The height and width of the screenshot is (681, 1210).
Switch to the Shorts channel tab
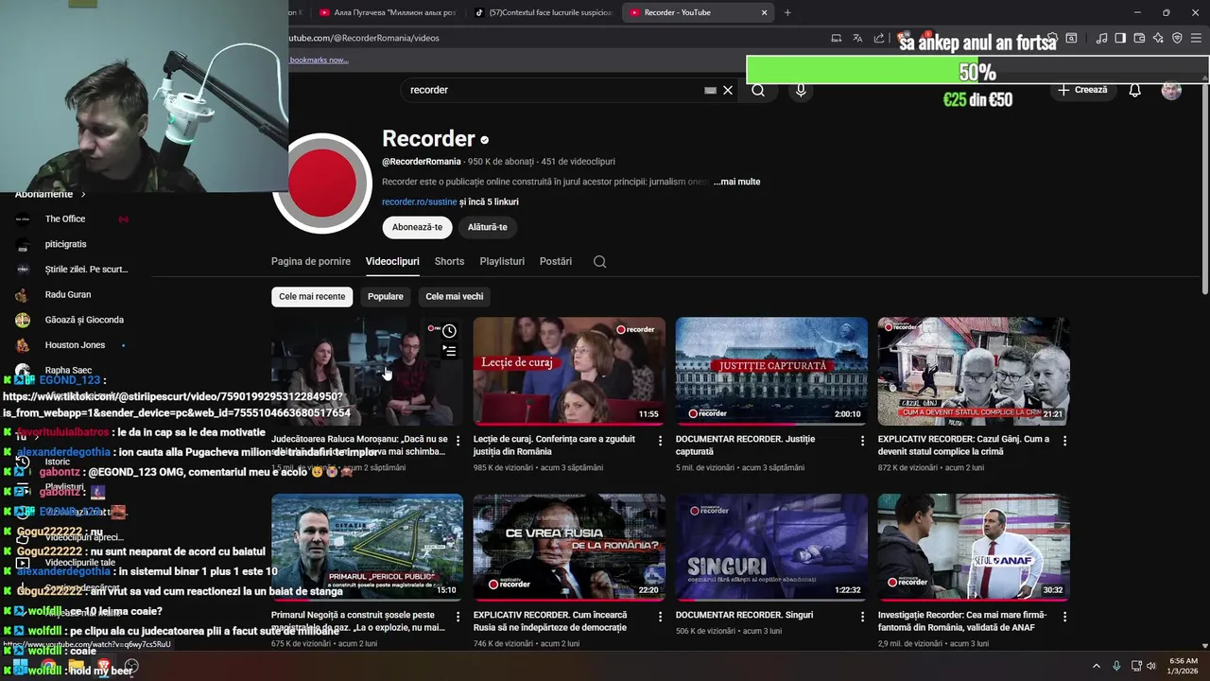point(449,261)
